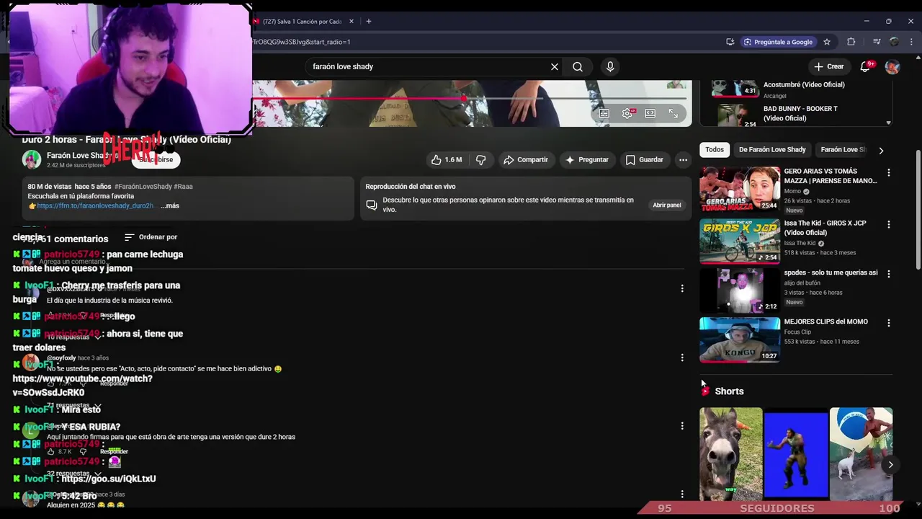Open options for 'El día que la industria' comment
This screenshot has width=922, height=519.
tap(682, 288)
